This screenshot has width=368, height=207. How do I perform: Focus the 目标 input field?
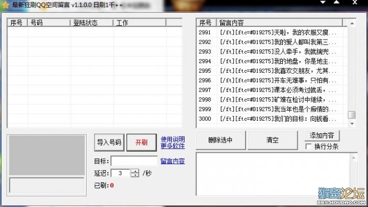tap(134, 161)
